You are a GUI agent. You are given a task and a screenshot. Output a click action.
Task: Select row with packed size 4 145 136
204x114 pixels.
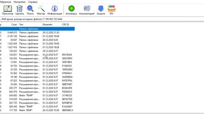coord(37,36)
